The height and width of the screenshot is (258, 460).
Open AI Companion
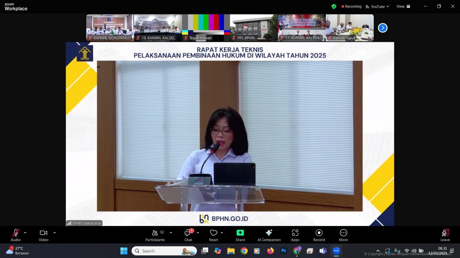(269, 235)
